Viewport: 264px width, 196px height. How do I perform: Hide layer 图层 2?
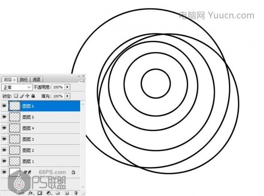tap(4, 150)
